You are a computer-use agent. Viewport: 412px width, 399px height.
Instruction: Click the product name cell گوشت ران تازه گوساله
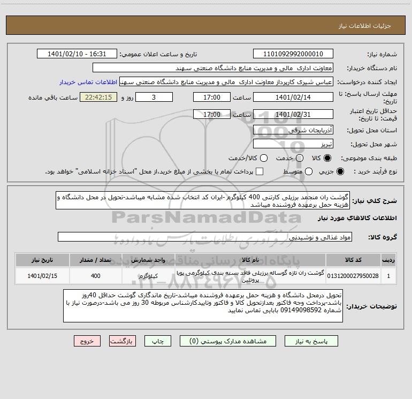(x=250, y=276)
